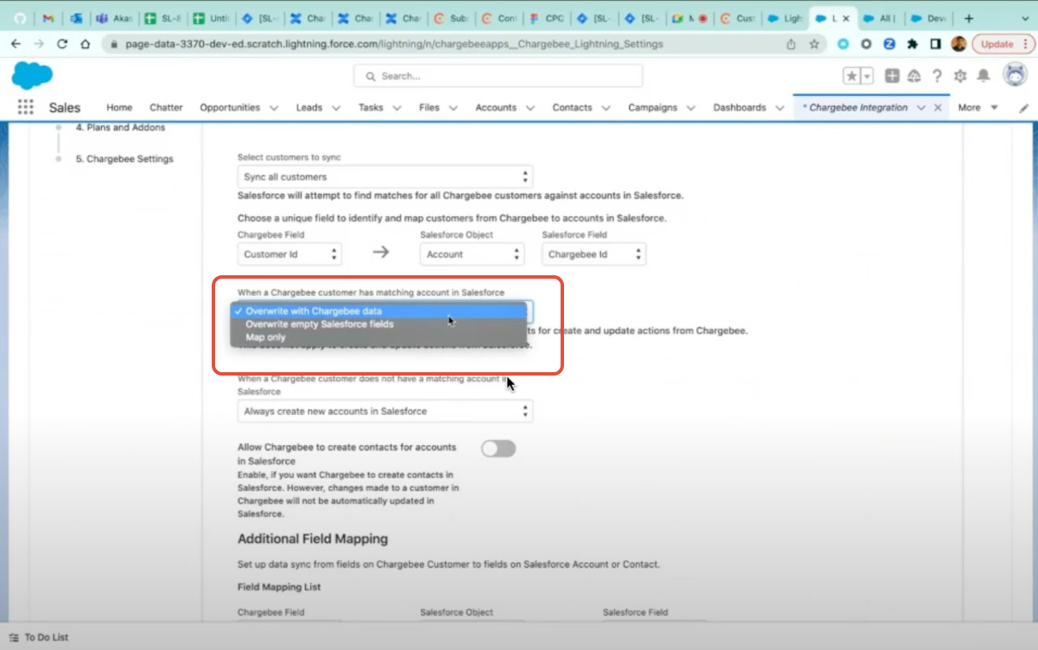The width and height of the screenshot is (1038, 650).
Task: Expand the Leads tab chevron
Action: (x=336, y=108)
